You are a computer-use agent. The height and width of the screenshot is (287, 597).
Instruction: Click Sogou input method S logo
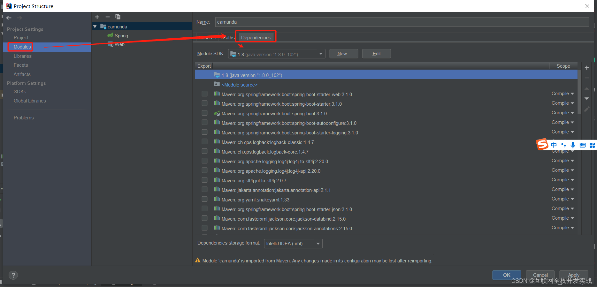(542, 144)
